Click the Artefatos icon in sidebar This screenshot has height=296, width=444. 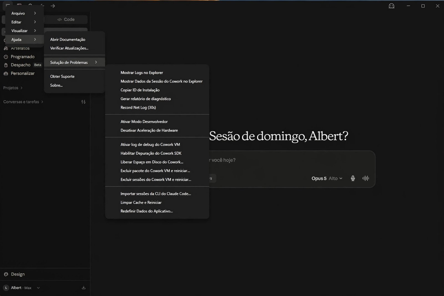[6, 48]
